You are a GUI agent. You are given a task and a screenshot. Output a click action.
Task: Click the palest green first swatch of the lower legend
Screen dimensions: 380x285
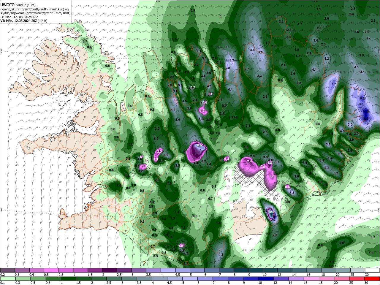[8, 278]
